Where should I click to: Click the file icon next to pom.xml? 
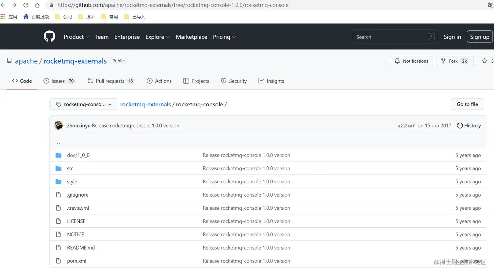coord(58,261)
